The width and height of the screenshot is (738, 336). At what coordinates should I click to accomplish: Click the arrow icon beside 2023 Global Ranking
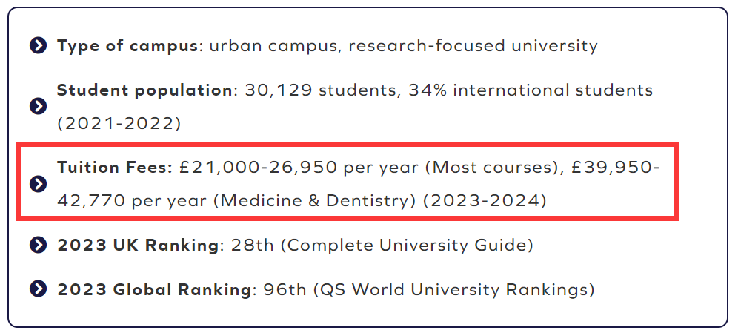pos(39,290)
